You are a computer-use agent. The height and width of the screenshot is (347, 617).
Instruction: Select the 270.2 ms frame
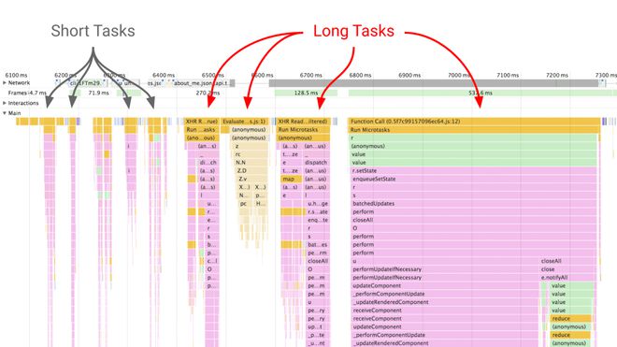pos(208,93)
